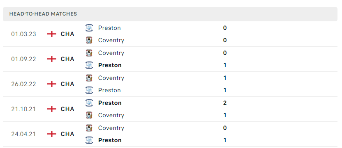This screenshot has height=148, width=342.
Task: Open the Preston team link in 01.03.23 match
Action: click(109, 28)
